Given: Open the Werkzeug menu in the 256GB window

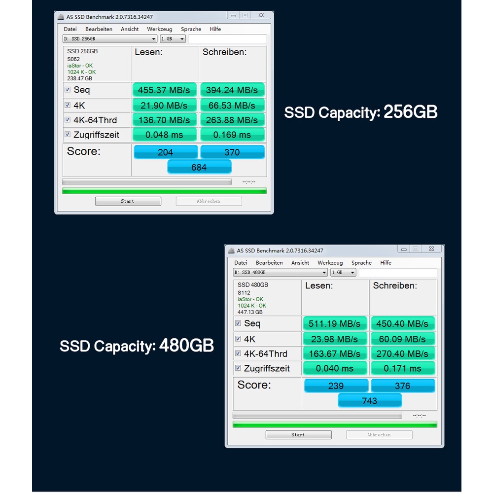Looking at the screenshot, I should (159, 29).
